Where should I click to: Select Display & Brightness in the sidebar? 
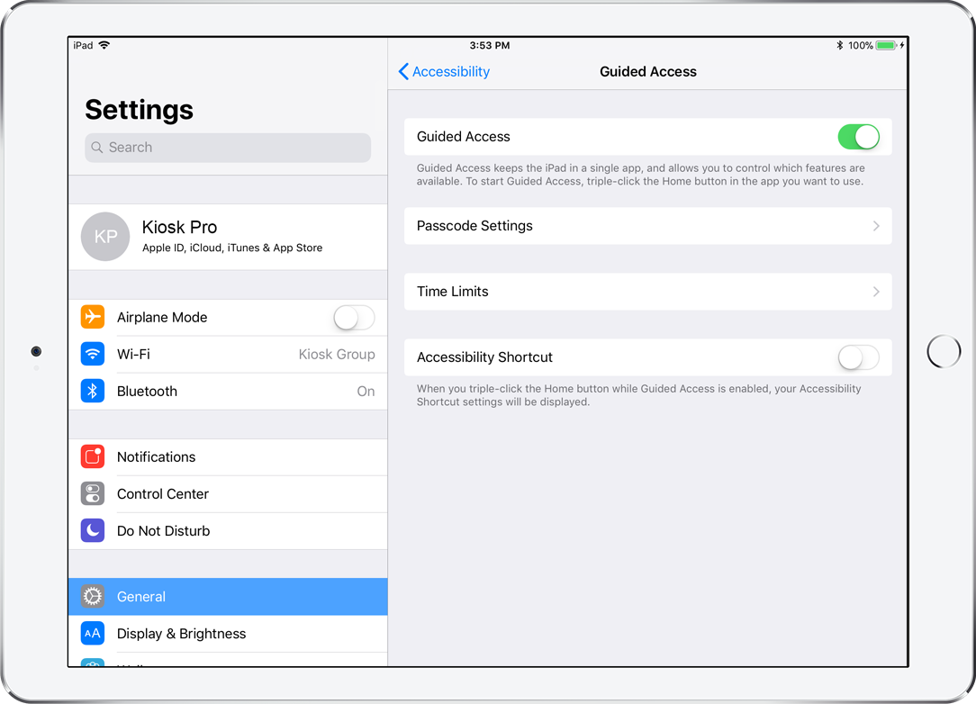coord(228,634)
